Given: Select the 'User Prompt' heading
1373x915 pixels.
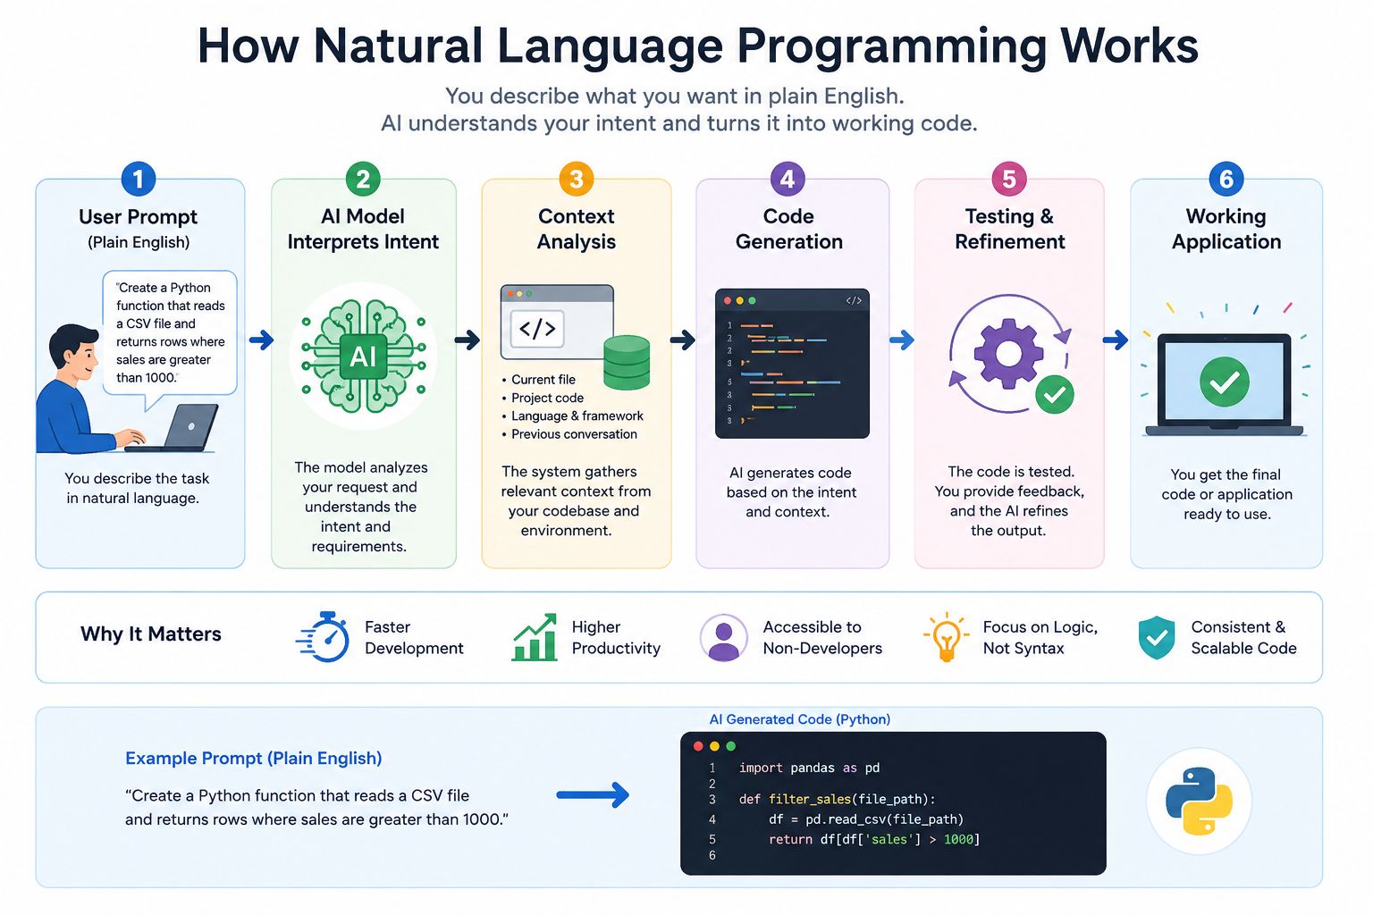Looking at the screenshot, I should click(138, 217).
